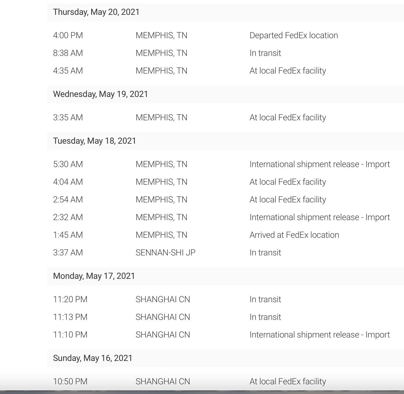404x394 pixels.
Task: Click the 11:20 PM Shanghai timestamp
Action: pos(70,299)
